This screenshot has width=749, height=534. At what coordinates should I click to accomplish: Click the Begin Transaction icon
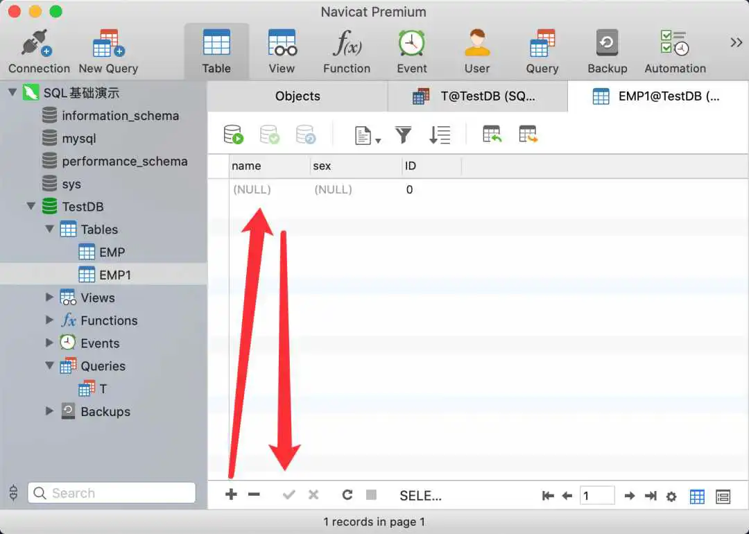(x=234, y=135)
